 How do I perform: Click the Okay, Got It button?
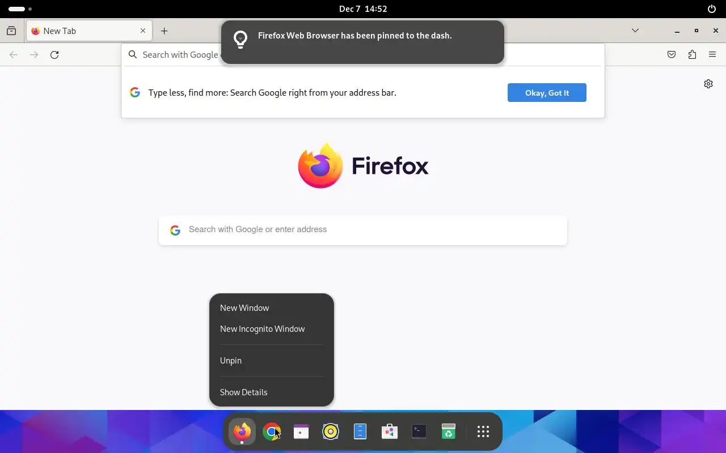click(547, 93)
